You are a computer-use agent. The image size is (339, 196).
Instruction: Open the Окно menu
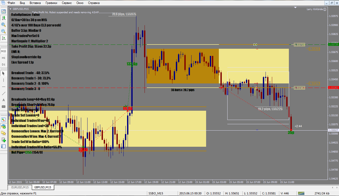pos(80,3)
